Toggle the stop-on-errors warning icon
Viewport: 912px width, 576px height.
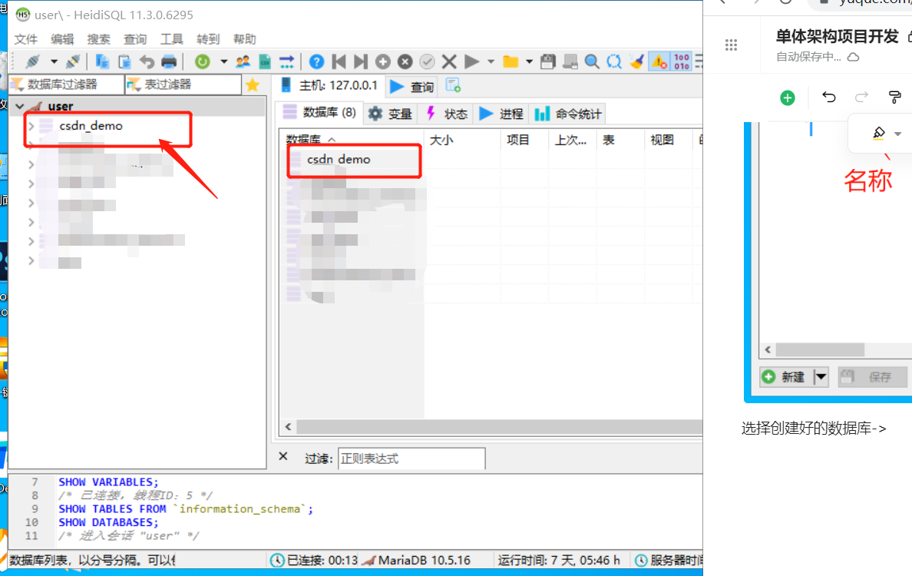[659, 61]
